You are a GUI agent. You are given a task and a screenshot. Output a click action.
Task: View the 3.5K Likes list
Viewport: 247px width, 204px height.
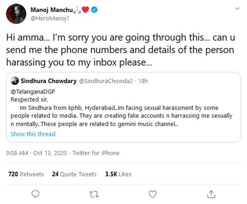118,174
